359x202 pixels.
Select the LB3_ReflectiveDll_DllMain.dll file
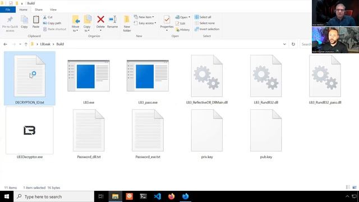[x=207, y=80]
